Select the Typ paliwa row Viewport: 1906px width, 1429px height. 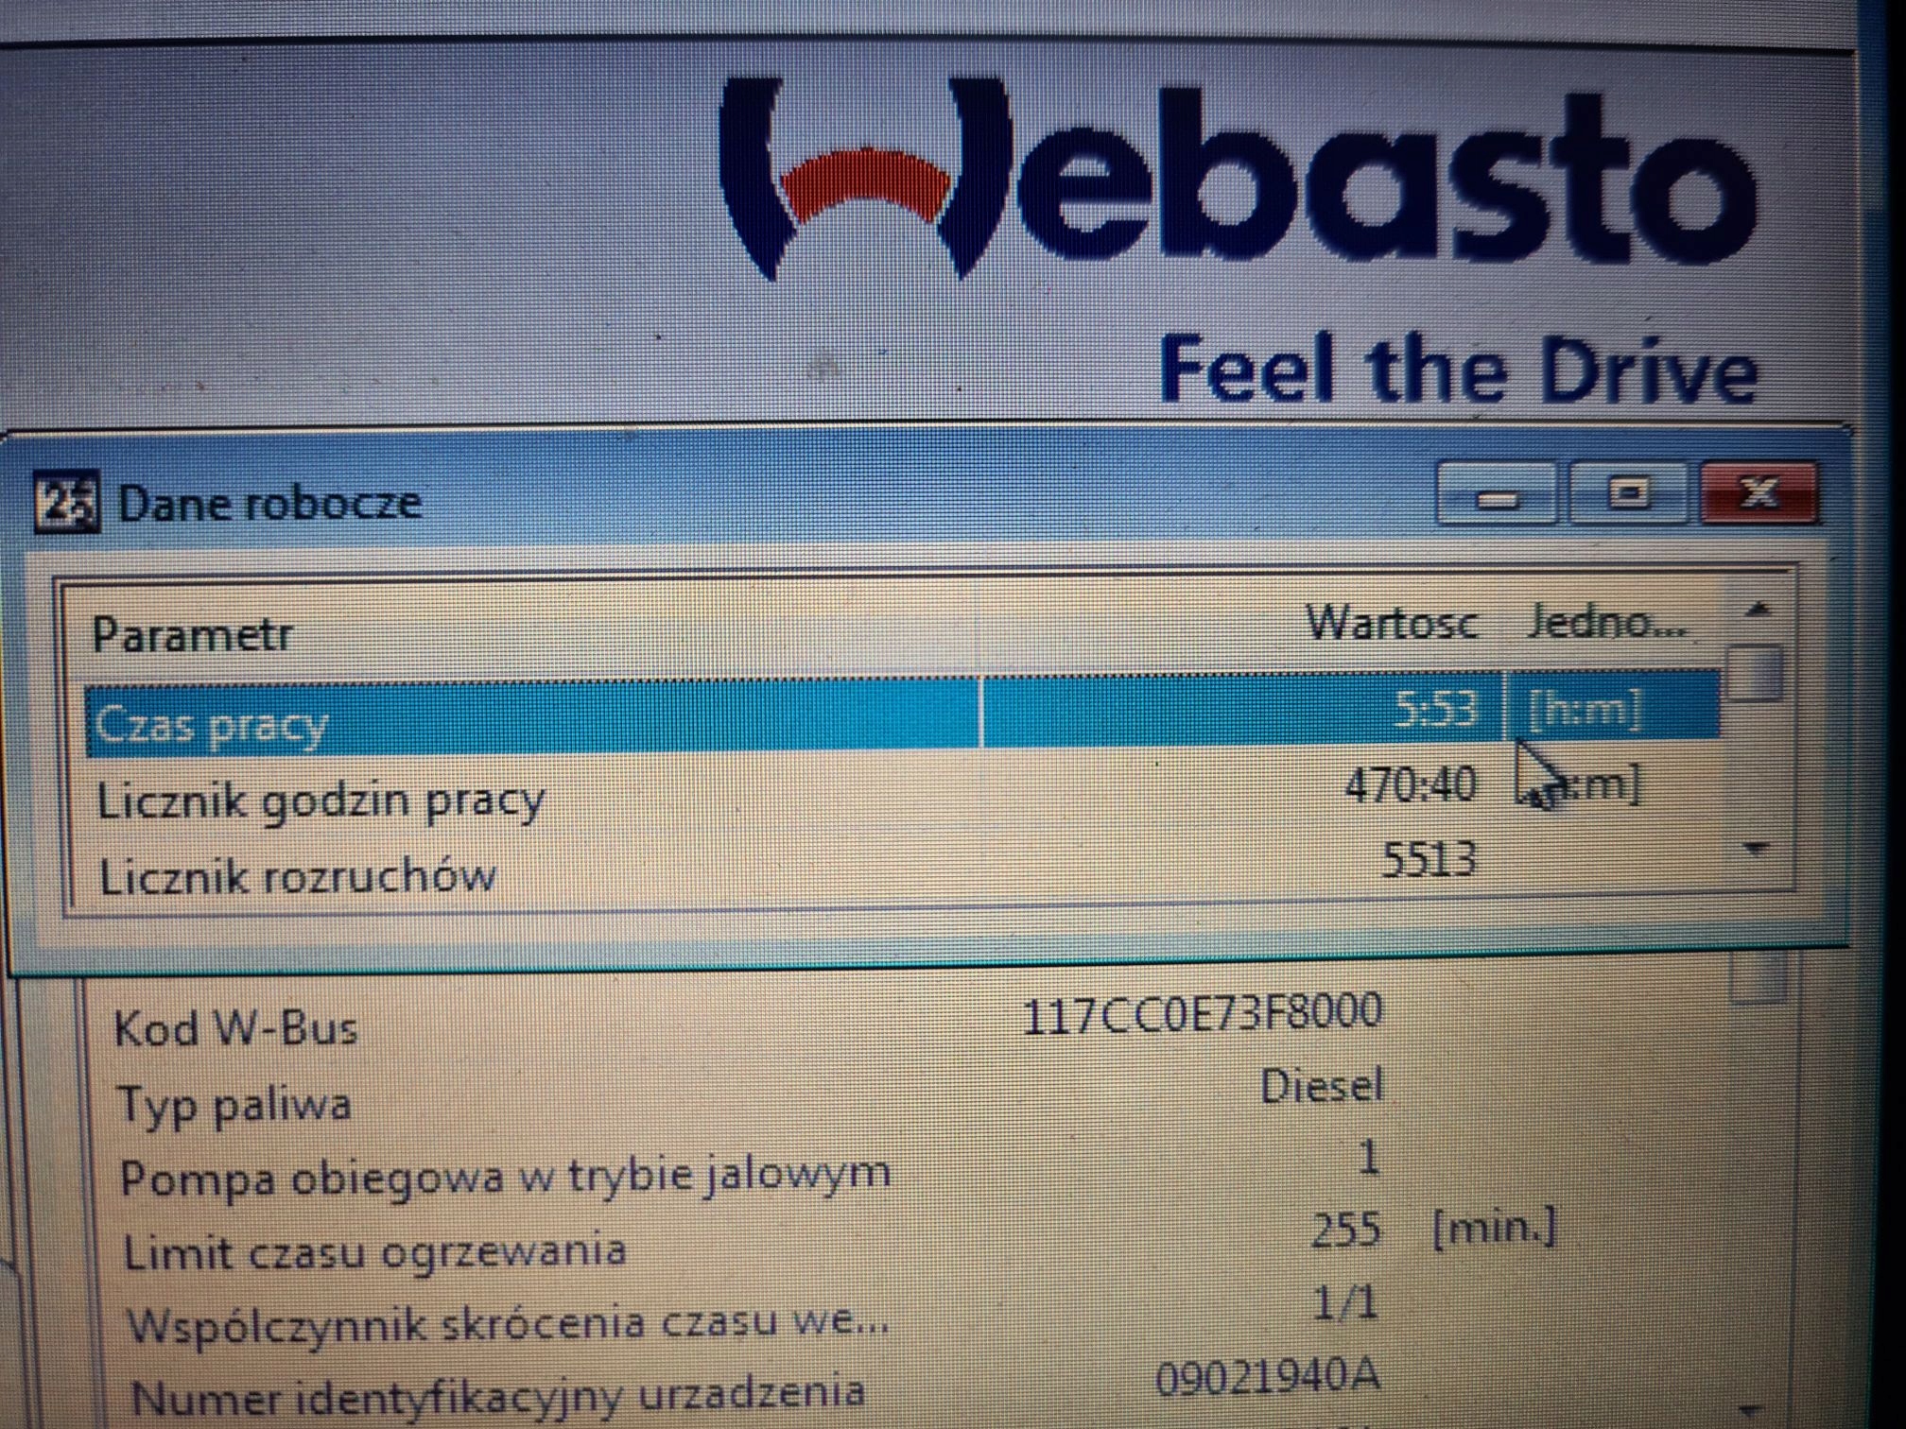click(234, 1104)
